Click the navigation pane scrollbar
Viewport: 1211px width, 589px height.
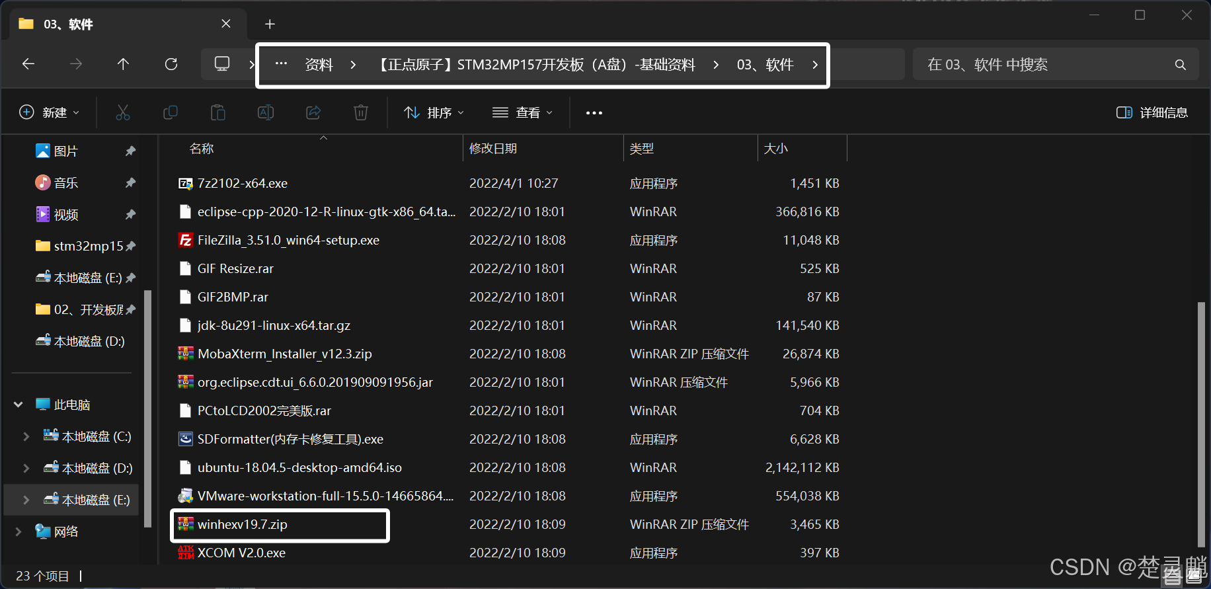[147, 408]
